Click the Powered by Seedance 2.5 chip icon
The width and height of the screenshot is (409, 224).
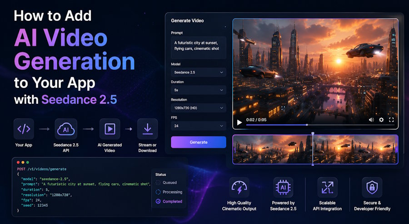283,187
